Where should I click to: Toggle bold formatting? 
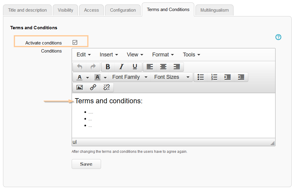(x=108, y=67)
